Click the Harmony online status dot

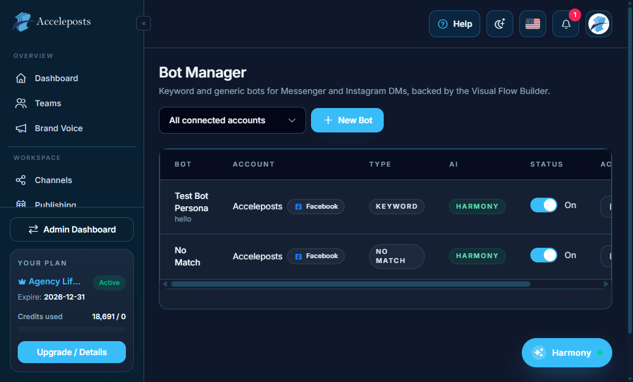pyautogui.click(x=600, y=353)
